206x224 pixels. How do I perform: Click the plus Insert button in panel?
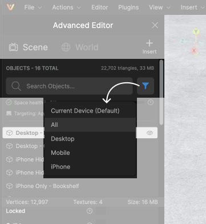[150, 47]
